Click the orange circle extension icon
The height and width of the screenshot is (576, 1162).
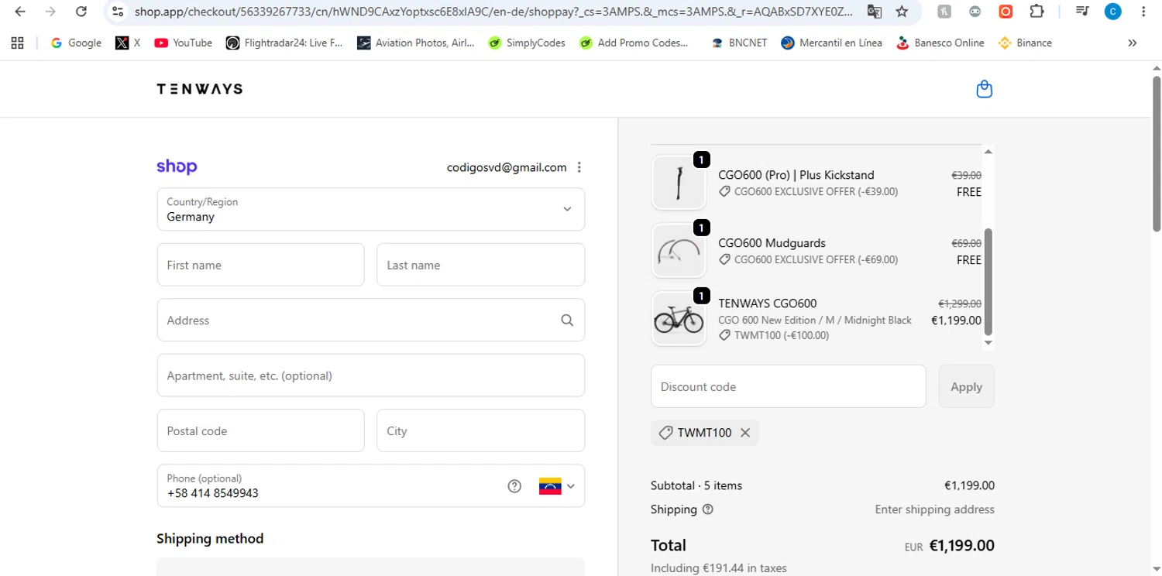click(x=1006, y=12)
